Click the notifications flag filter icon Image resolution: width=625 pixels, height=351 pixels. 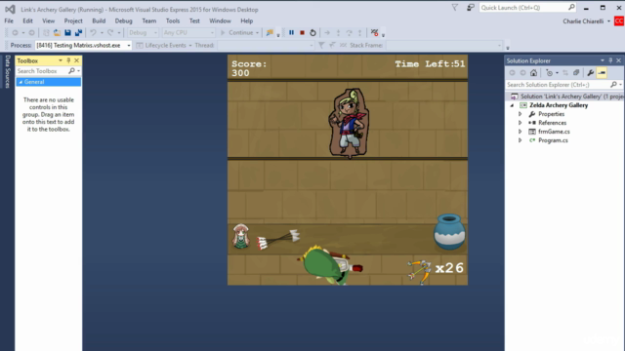coord(455,8)
